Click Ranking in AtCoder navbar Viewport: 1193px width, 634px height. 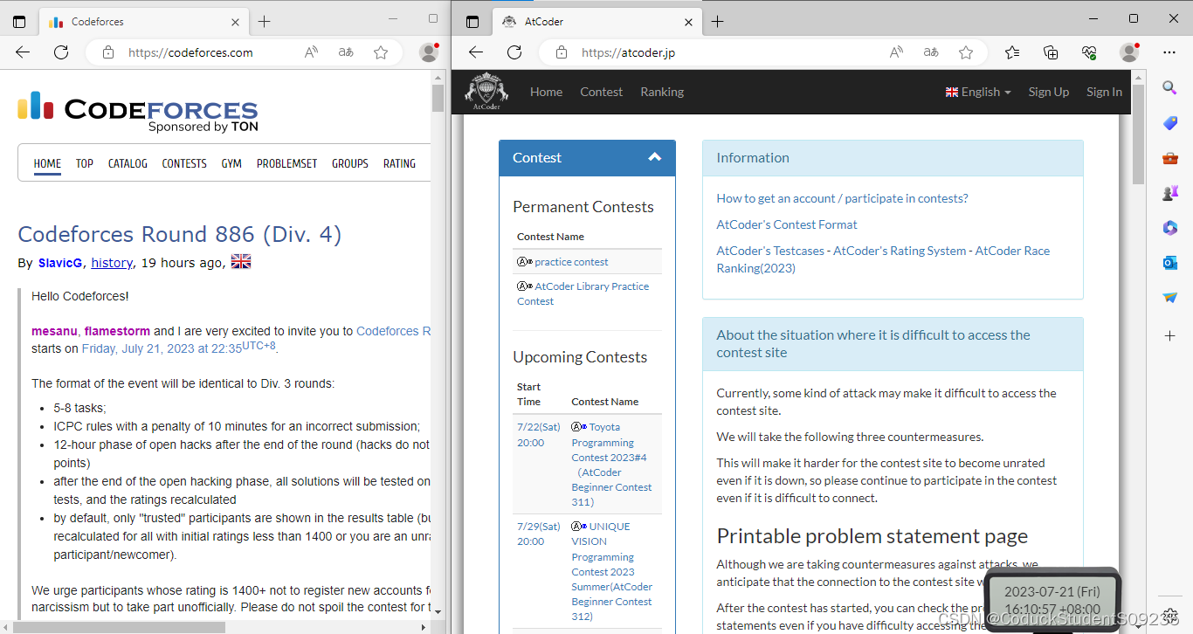[662, 92]
